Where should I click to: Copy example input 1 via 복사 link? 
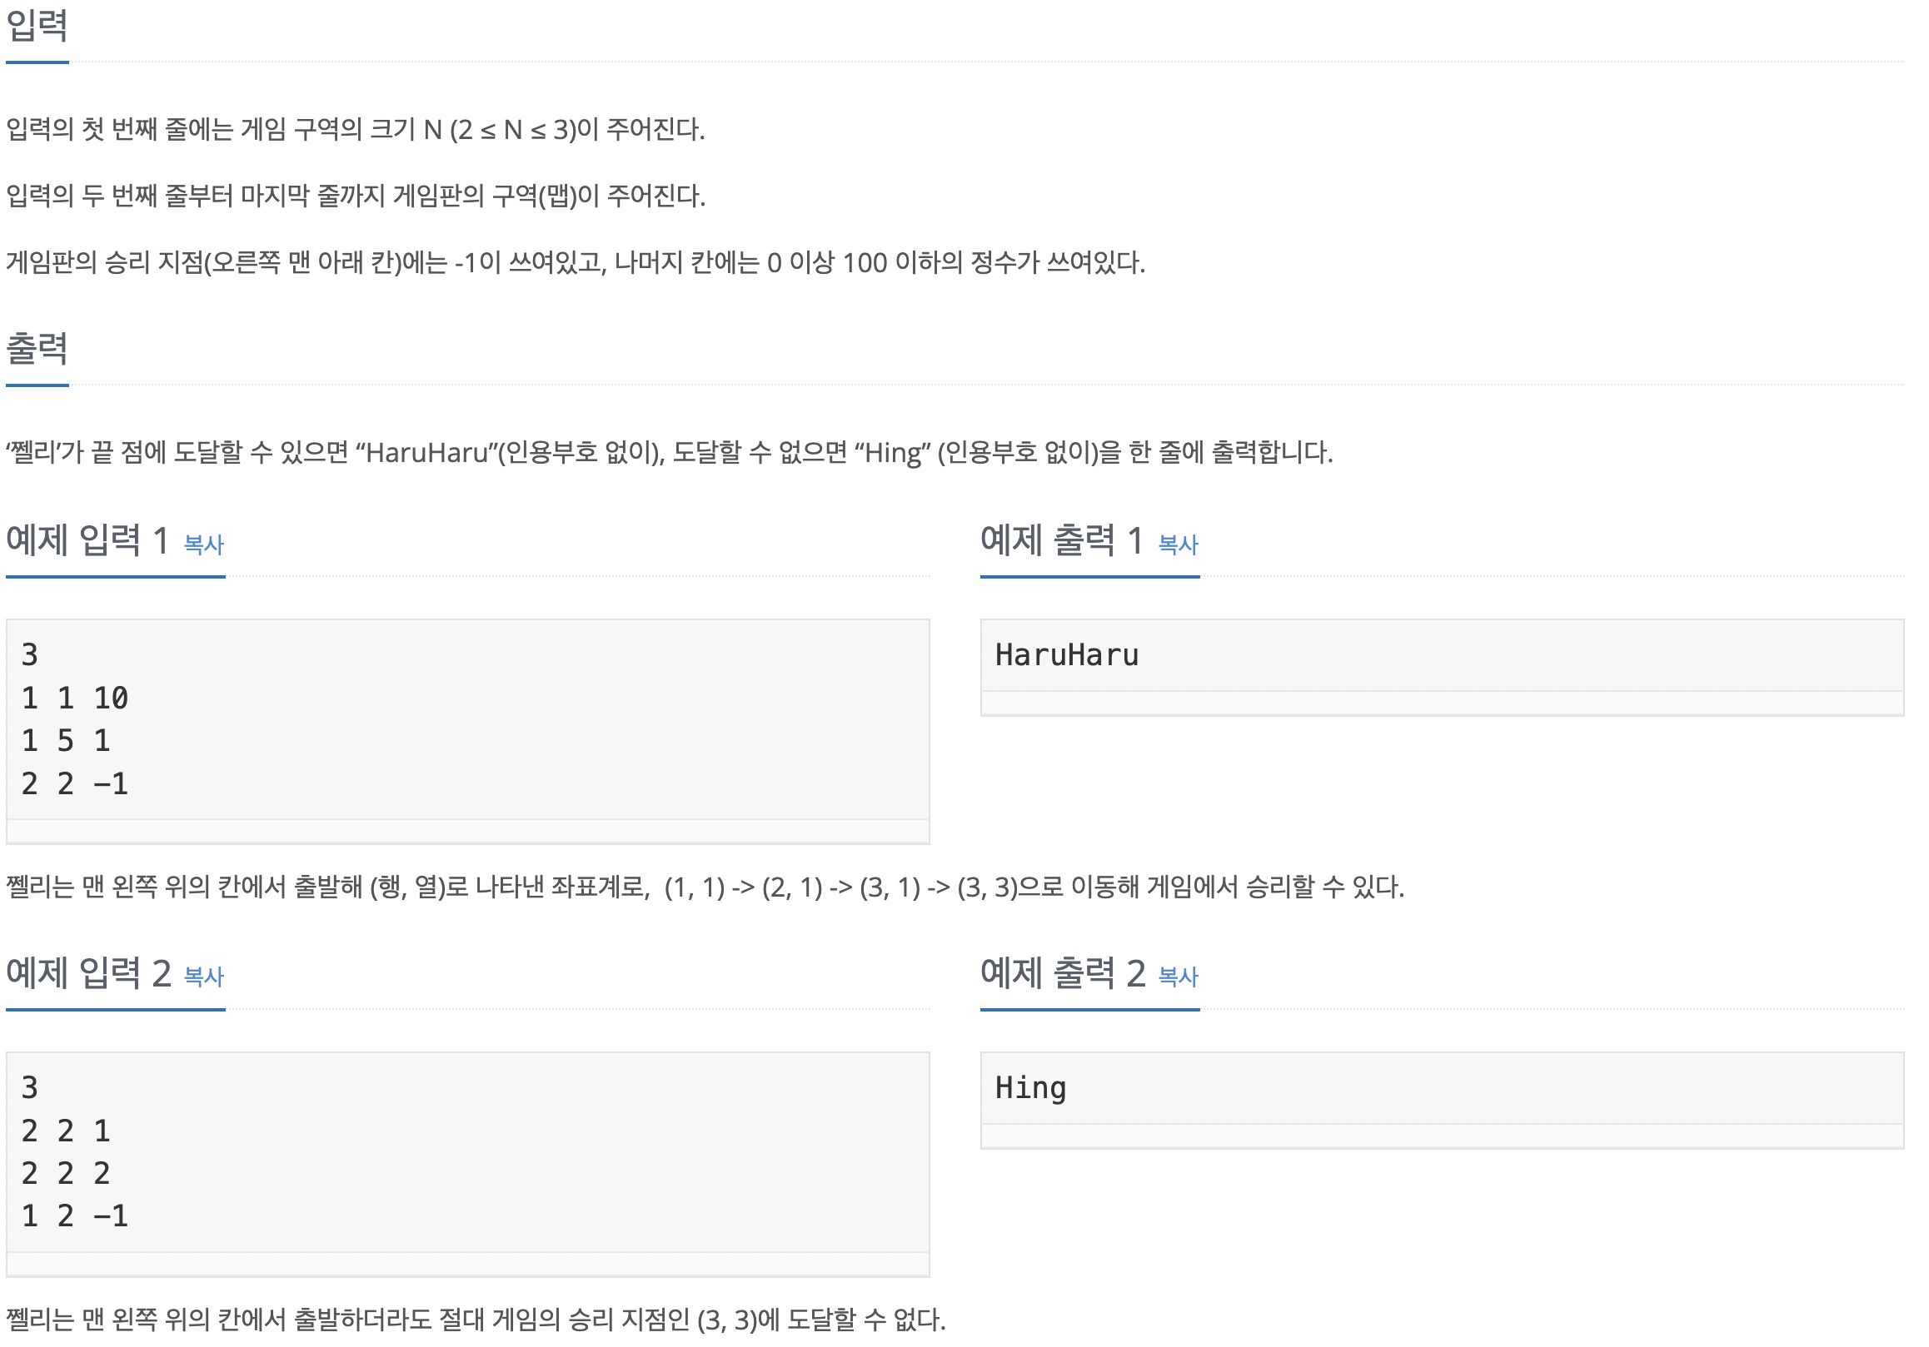[203, 545]
